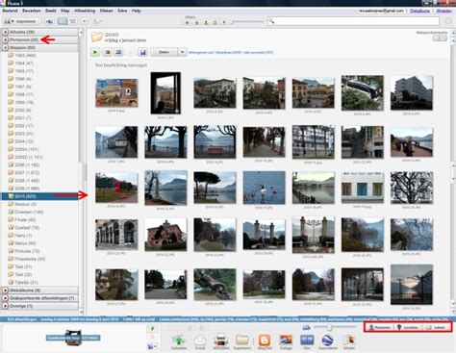Click the red clear tray circle icon
456x353 pixels.
coord(152,337)
